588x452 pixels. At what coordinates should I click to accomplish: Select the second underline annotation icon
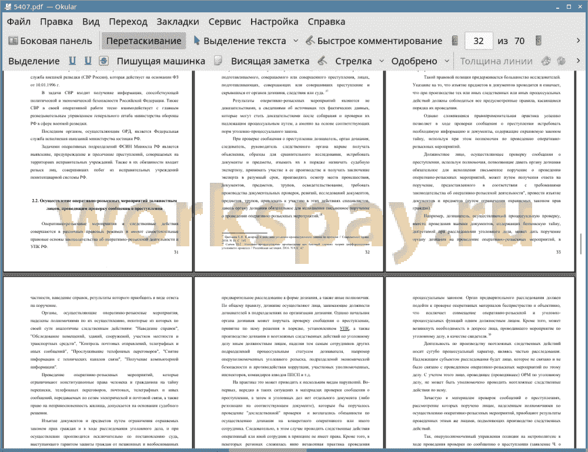(x=88, y=61)
